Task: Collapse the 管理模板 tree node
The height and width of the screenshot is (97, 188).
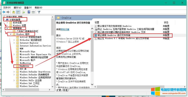Action: [7, 28]
